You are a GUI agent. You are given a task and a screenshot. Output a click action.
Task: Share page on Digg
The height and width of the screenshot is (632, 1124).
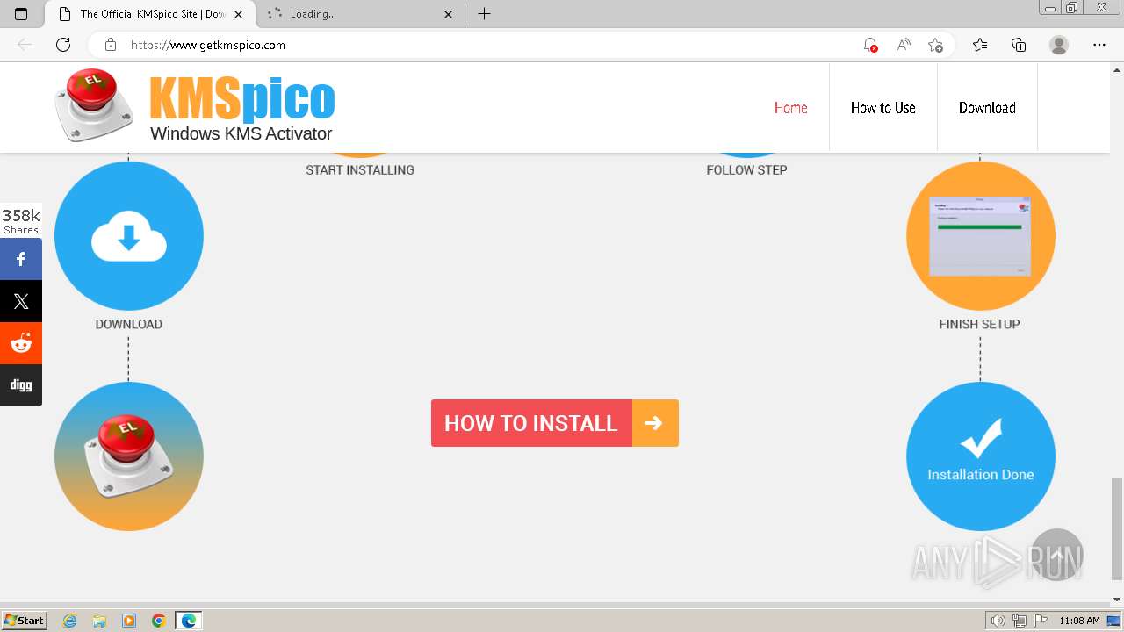21,385
